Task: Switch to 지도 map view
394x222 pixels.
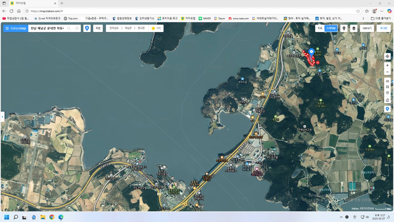Action: click(320, 28)
